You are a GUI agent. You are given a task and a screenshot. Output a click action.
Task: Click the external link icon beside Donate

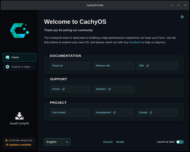coord(151,112)
